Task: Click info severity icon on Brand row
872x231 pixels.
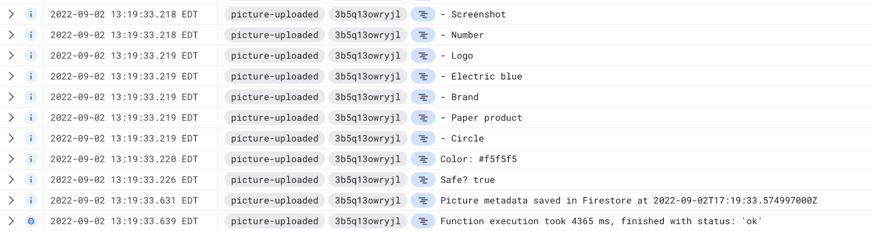Action: click(31, 97)
